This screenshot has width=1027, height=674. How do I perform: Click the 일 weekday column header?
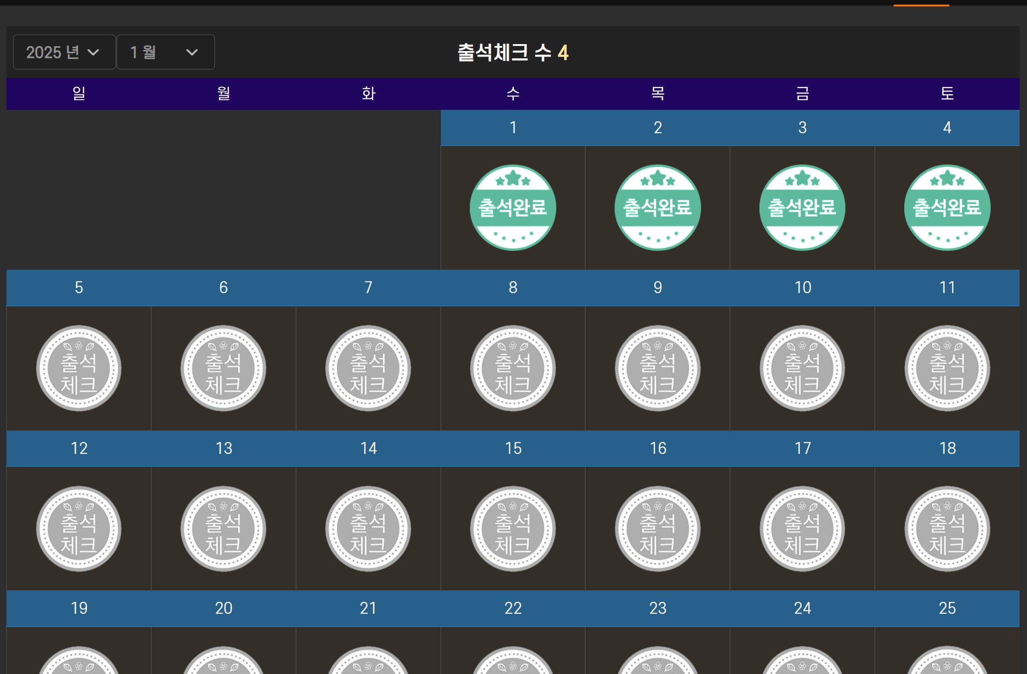(x=79, y=94)
